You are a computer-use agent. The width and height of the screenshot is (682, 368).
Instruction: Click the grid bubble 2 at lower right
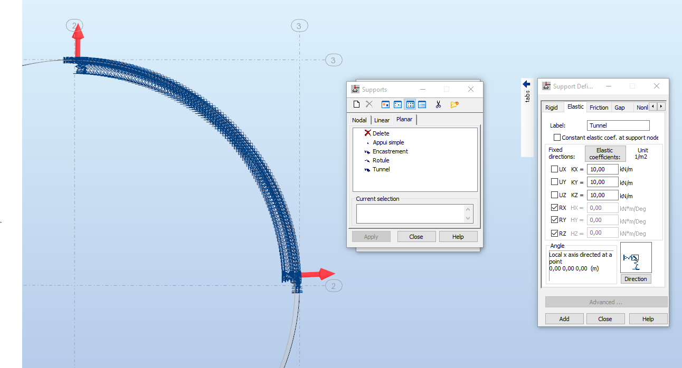[x=333, y=286]
